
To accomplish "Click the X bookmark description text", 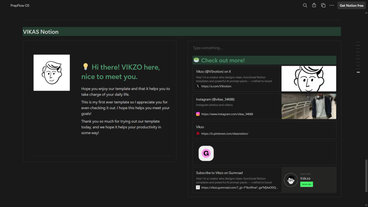I will [234, 79].
